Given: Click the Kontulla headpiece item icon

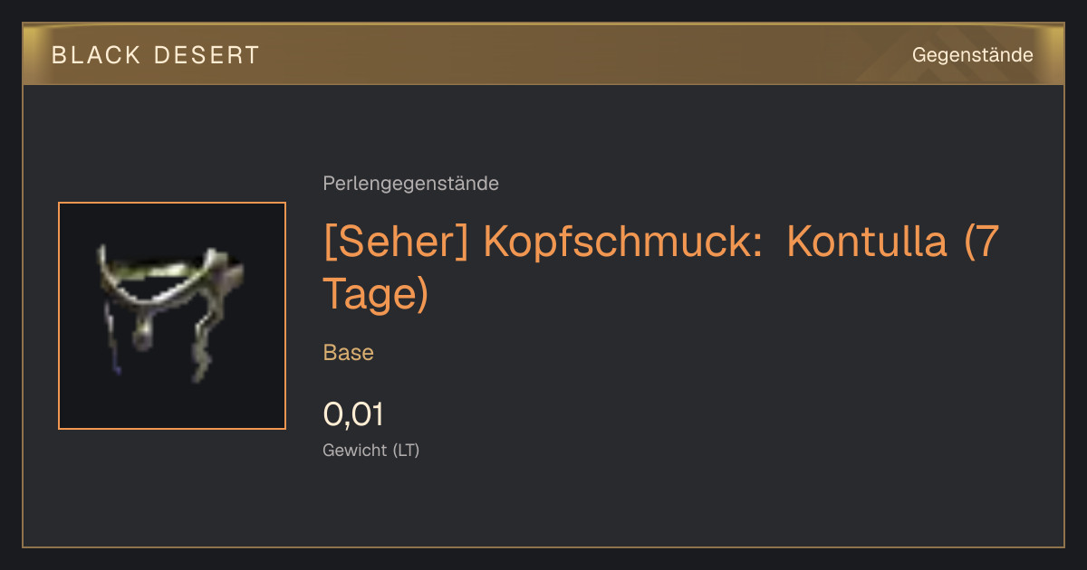Looking at the screenshot, I should (x=172, y=315).
